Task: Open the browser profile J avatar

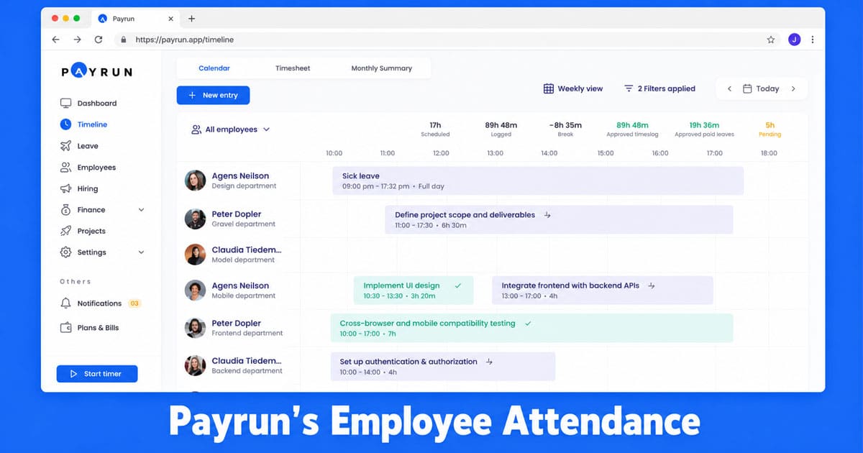Action: pyautogui.click(x=794, y=40)
